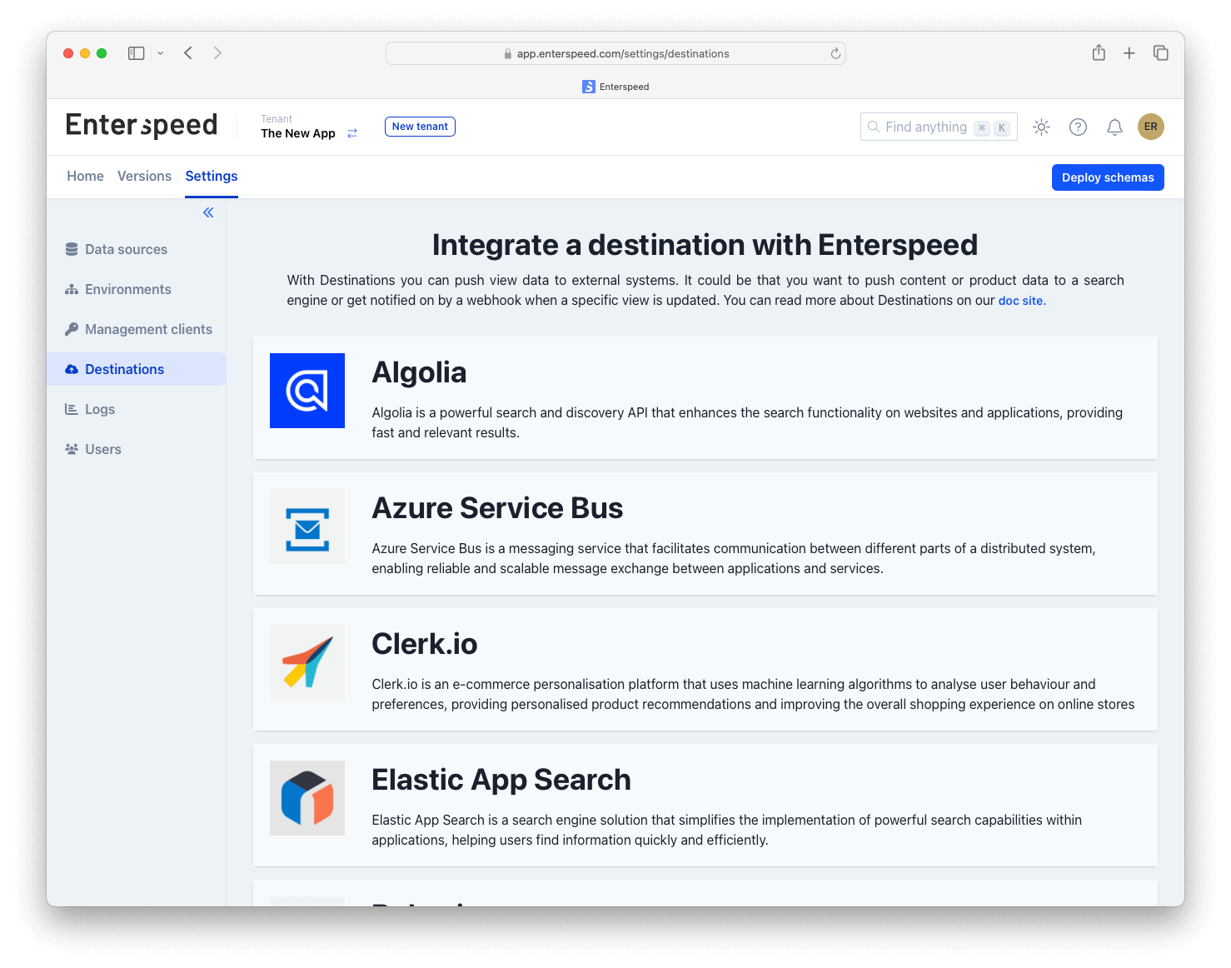
Task: Open the notifications bell
Action: tap(1114, 127)
